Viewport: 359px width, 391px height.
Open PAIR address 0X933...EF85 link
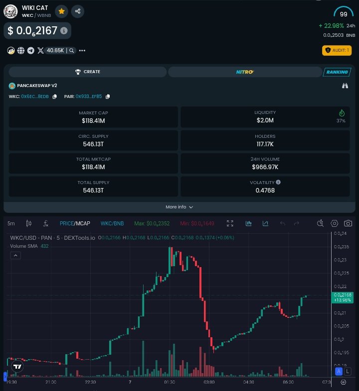tap(89, 97)
